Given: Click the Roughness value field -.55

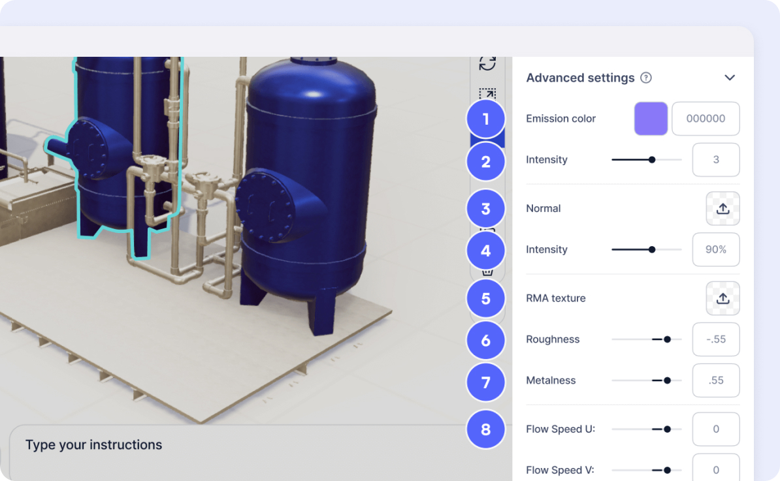Looking at the screenshot, I should click(x=716, y=339).
